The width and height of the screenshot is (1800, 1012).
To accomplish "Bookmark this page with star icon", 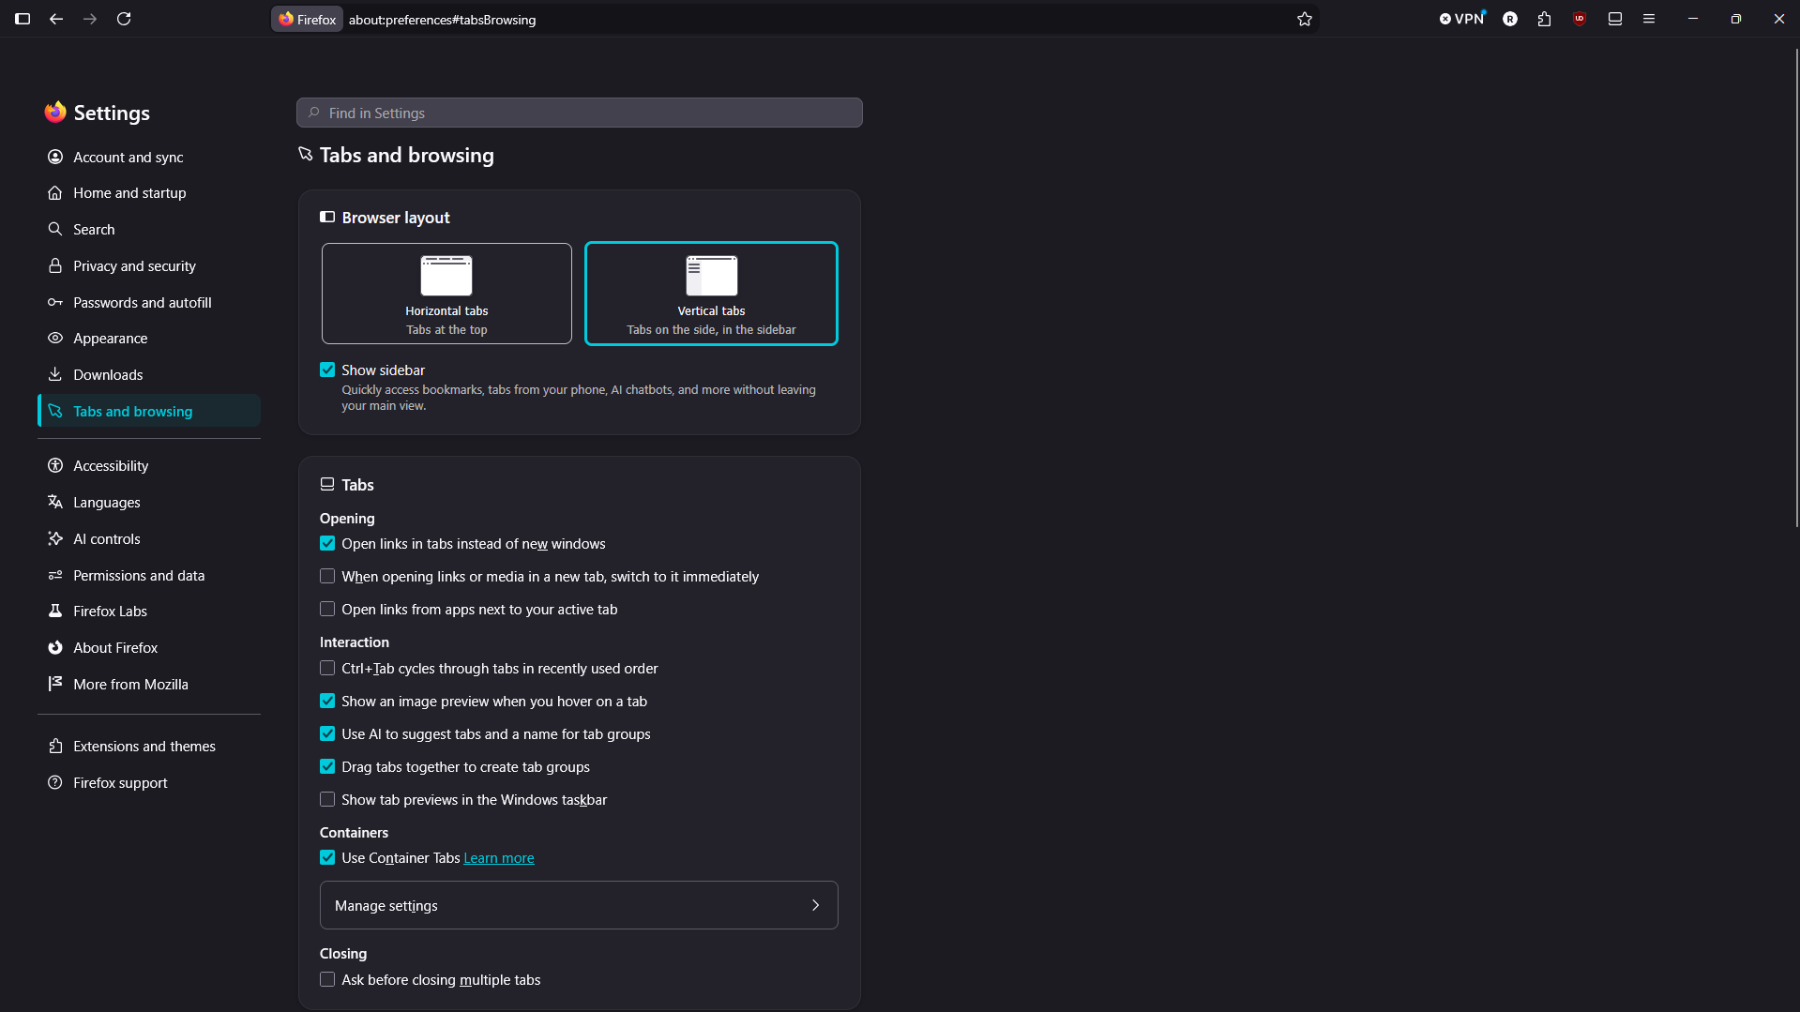I will pos(1304,19).
